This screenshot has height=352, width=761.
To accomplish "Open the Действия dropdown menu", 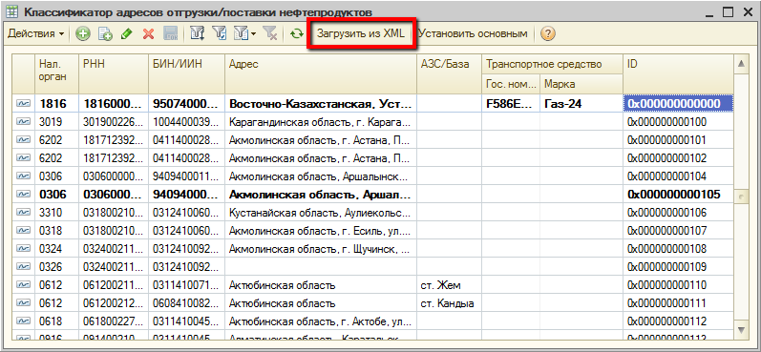I will pyautogui.click(x=36, y=34).
